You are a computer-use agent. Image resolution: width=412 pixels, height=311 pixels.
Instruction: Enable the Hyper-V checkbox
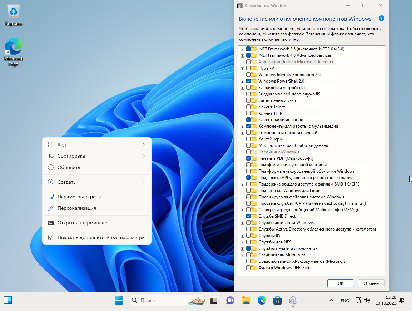point(248,68)
